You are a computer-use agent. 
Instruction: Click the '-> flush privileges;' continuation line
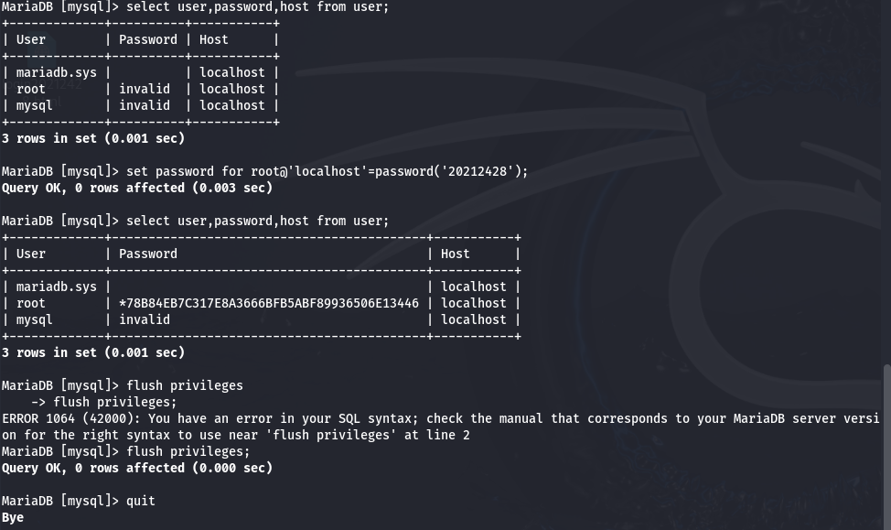pyautogui.click(x=104, y=402)
